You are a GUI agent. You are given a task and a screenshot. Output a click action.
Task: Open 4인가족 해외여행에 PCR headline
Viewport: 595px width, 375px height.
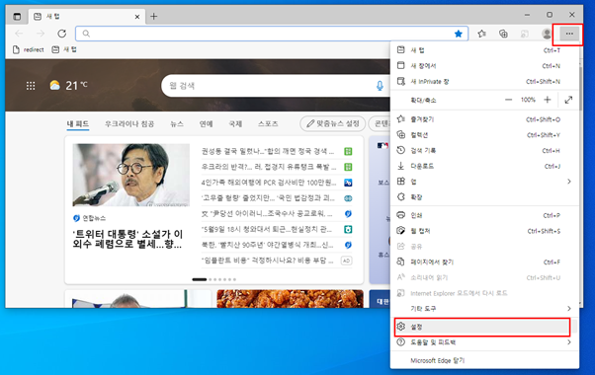pos(269,183)
